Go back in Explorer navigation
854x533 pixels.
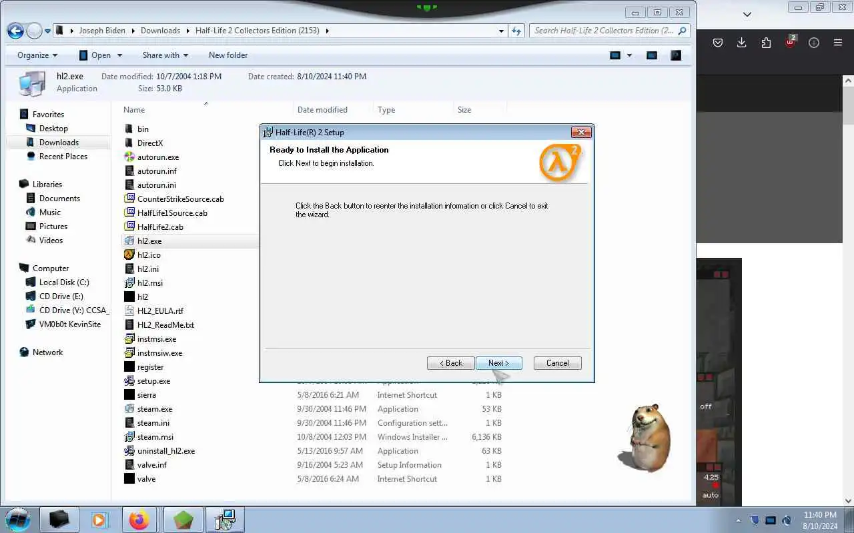point(15,31)
